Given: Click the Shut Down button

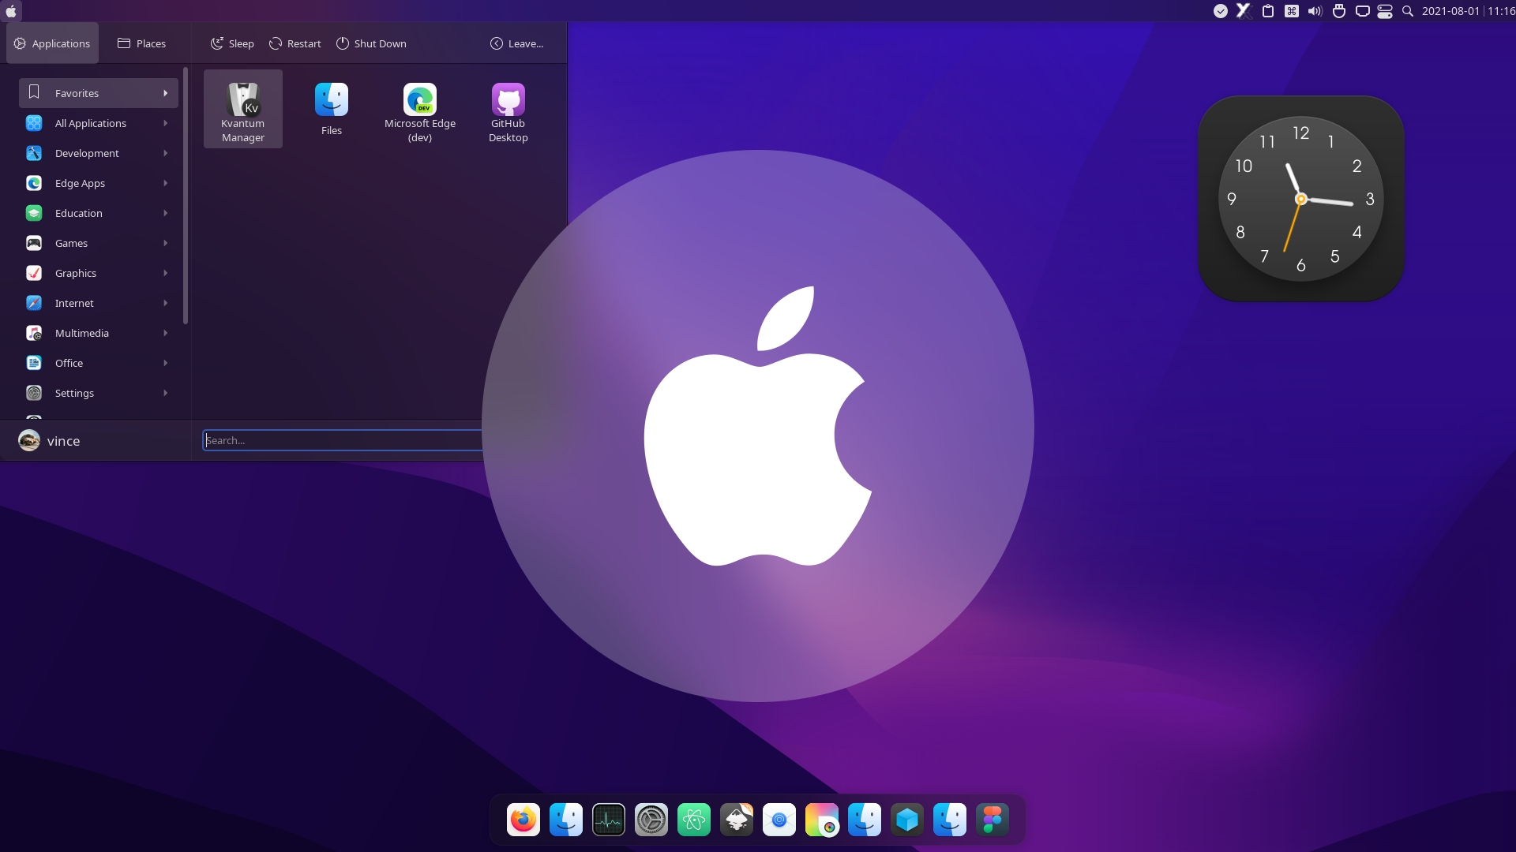Looking at the screenshot, I should [x=371, y=43].
